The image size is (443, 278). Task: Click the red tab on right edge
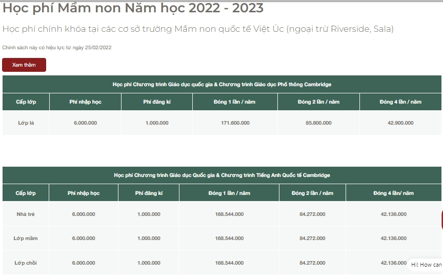point(441,220)
